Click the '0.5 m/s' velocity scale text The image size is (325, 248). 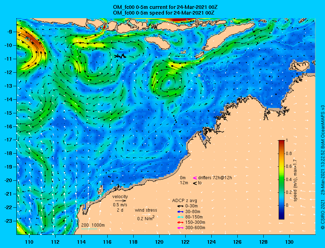click(x=120, y=205)
